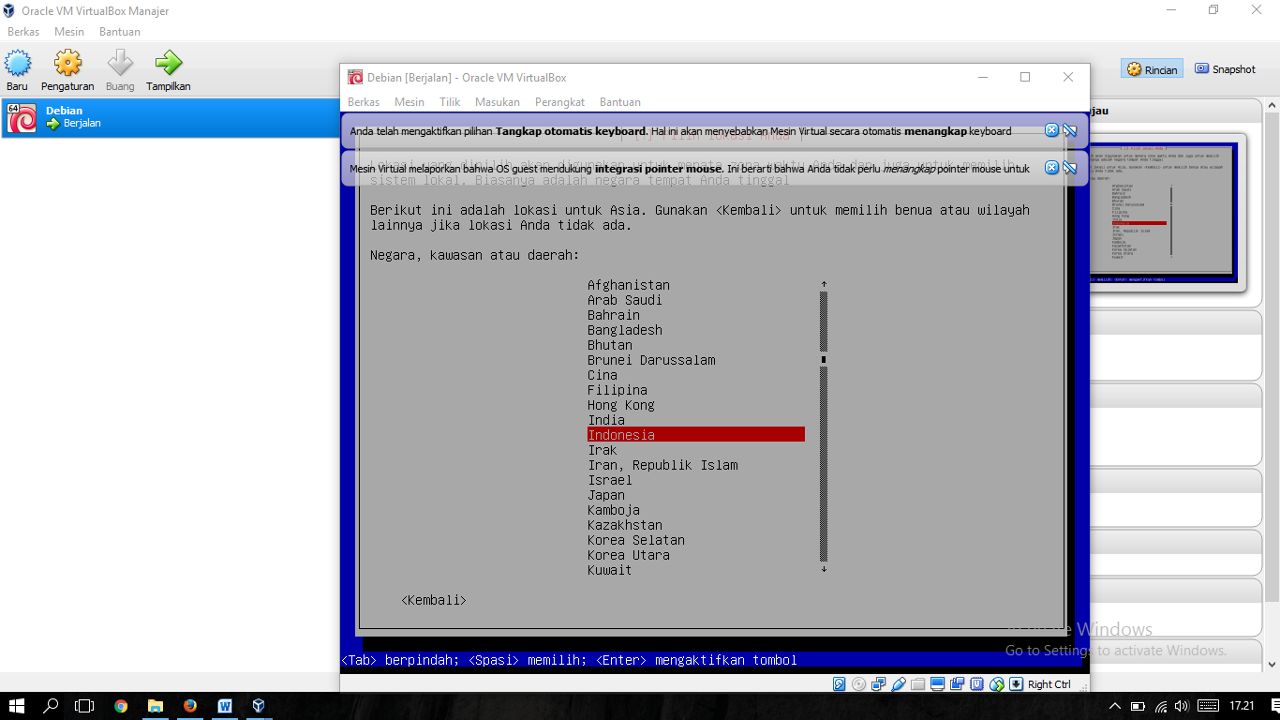Activate the <Kembali> button
1280x720 pixels.
[432, 599]
